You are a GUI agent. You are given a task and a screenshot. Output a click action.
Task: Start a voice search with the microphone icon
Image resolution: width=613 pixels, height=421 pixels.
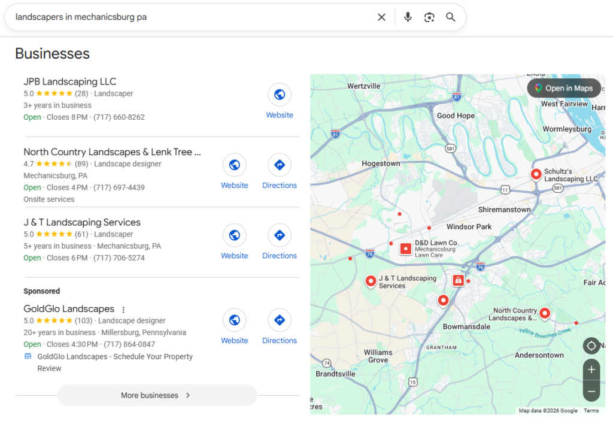click(408, 17)
